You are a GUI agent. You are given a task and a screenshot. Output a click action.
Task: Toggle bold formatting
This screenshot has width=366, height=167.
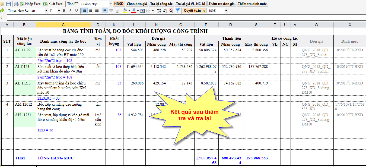63,10
